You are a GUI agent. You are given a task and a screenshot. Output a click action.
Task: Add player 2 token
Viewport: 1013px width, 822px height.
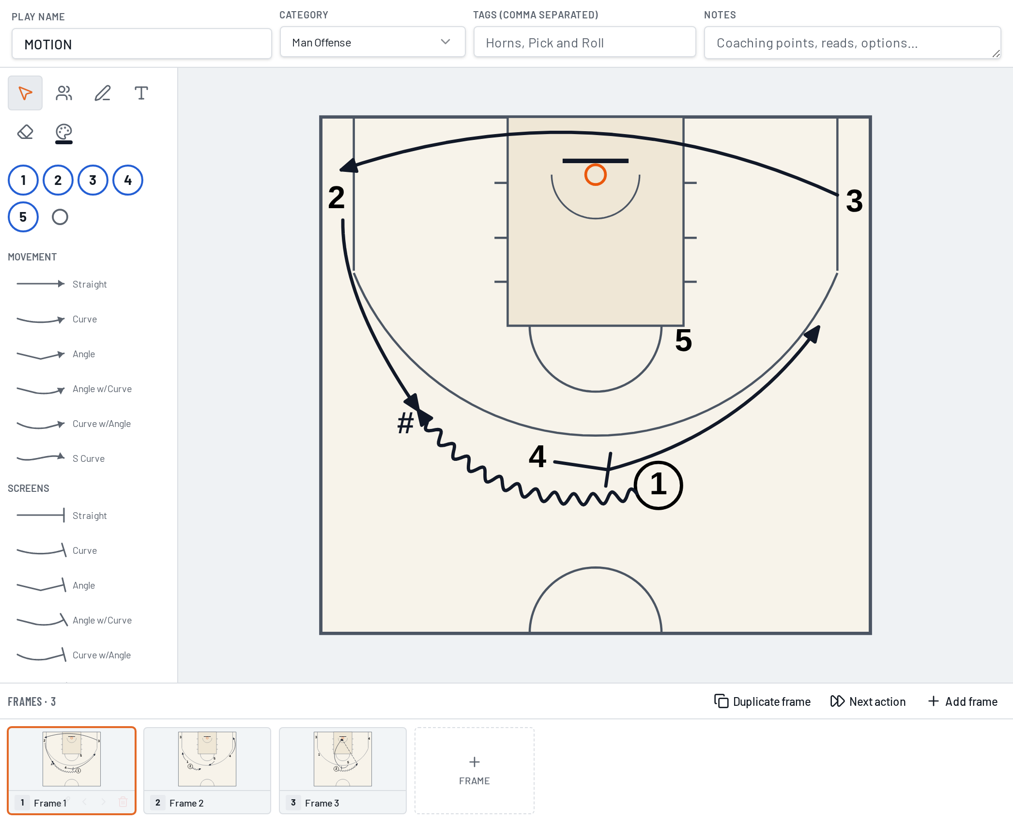click(x=58, y=180)
